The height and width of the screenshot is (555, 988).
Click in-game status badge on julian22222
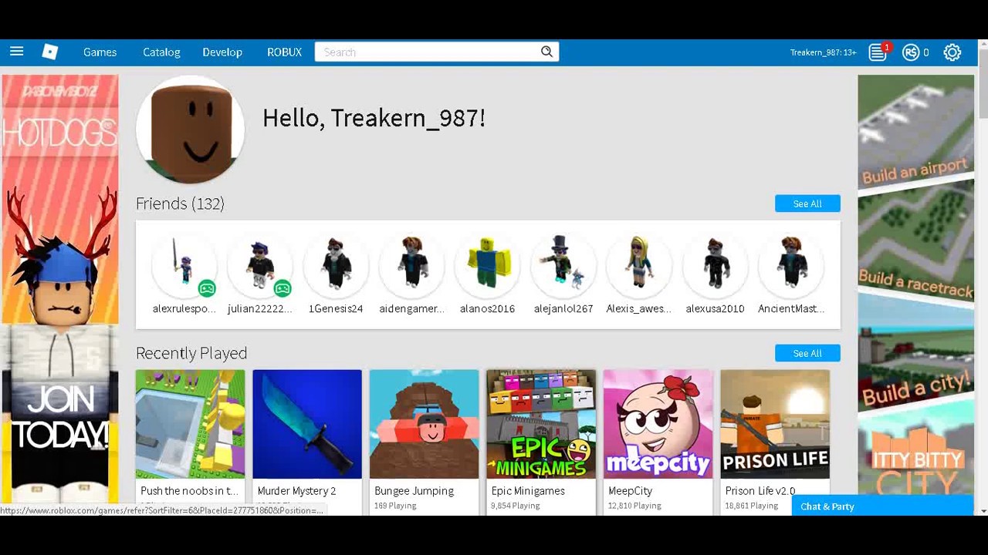(283, 288)
